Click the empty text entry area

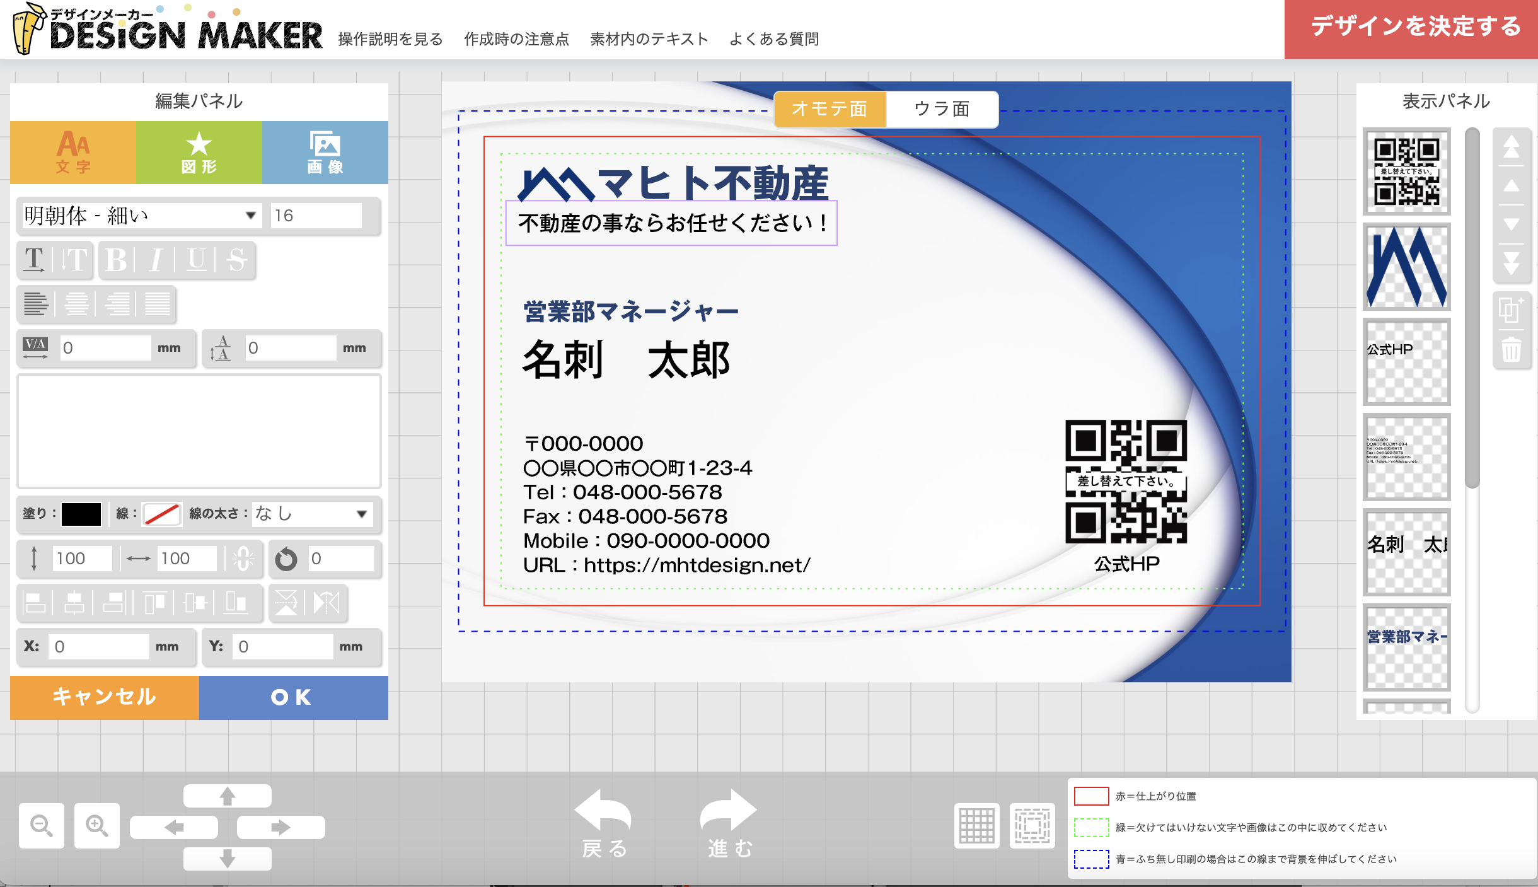[199, 431]
